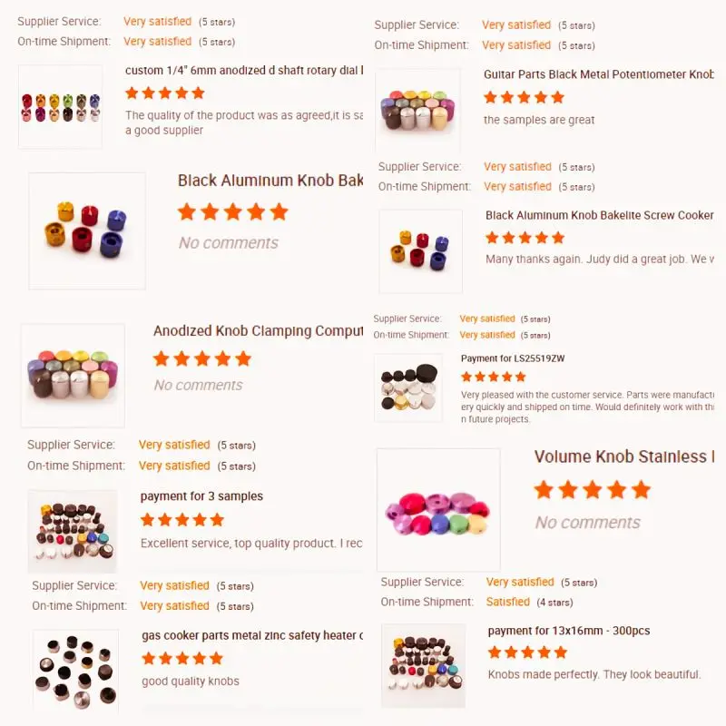726x726 pixels.
Task: Click the payment for 13x16mm - 300pcs title
Action: pyautogui.click(x=569, y=631)
